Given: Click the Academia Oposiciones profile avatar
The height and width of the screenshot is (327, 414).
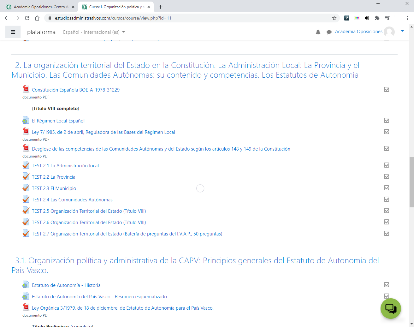Looking at the screenshot, I should [389, 32].
